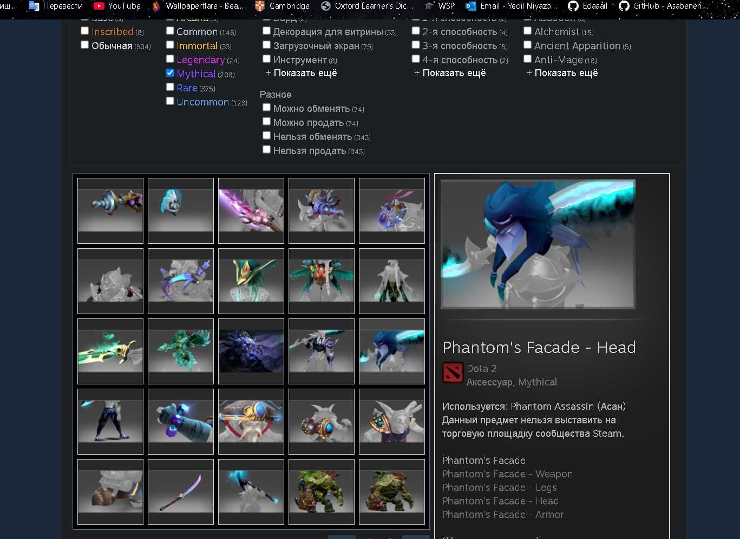Open Phantom's Facade - Weapon set link
The image size is (740, 539).
[507, 474]
